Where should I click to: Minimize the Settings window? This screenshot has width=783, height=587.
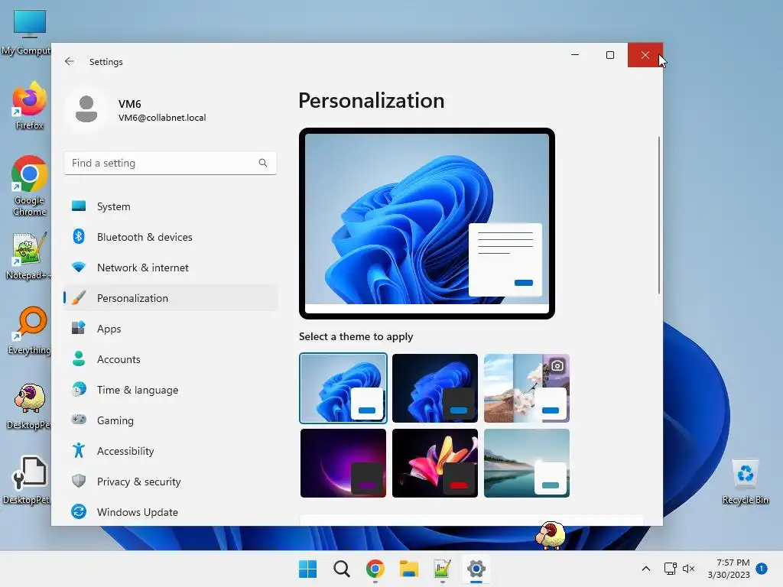[575, 55]
